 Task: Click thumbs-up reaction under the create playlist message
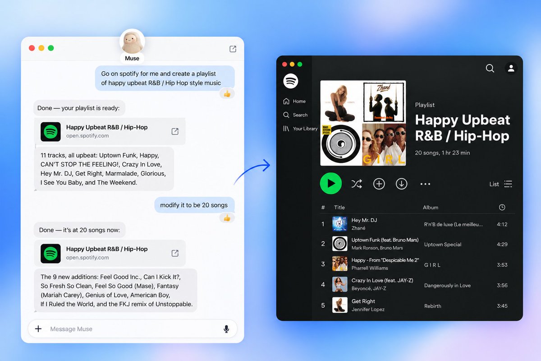point(227,94)
